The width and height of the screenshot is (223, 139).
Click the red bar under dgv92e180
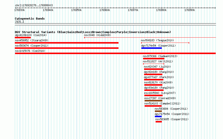coord(153,74)
